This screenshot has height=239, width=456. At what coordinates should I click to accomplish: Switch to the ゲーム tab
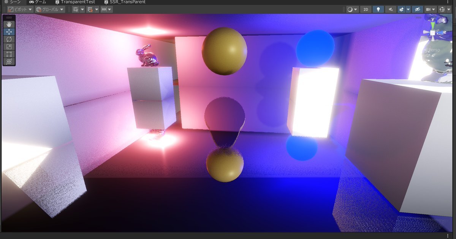[x=38, y=2]
